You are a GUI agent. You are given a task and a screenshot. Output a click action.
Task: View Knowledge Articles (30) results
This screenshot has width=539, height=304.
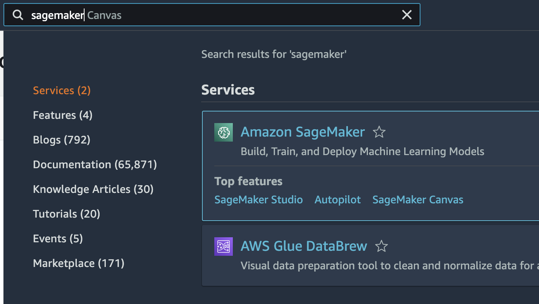coord(93,189)
